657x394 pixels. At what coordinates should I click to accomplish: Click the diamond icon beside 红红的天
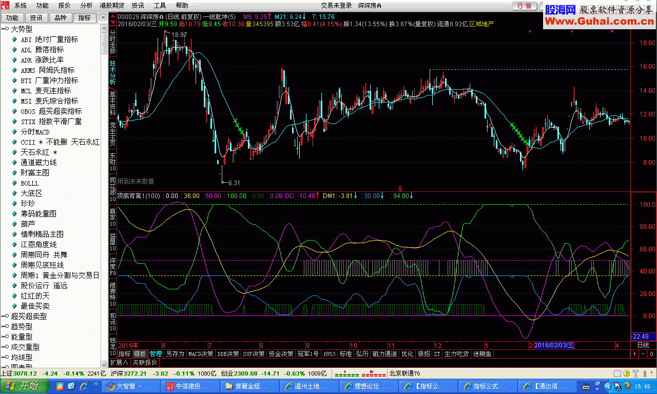pos(14,296)
